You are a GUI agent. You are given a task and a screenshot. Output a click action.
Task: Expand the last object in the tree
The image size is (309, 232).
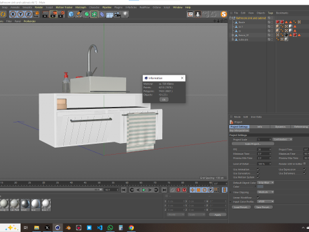coord(233,39)
